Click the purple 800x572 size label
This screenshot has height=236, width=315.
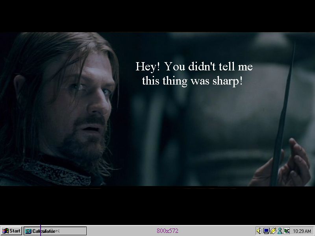click(x=167, y=231)
